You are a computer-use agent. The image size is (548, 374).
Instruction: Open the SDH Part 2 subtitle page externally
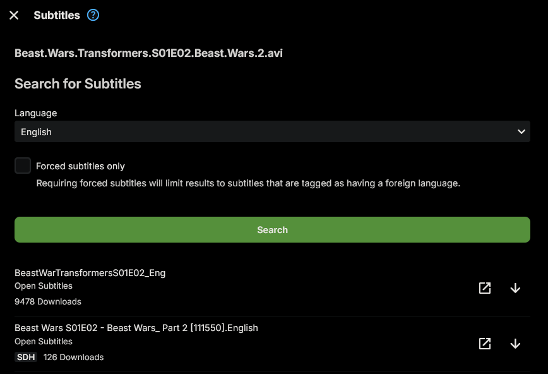tap(485, 344)
